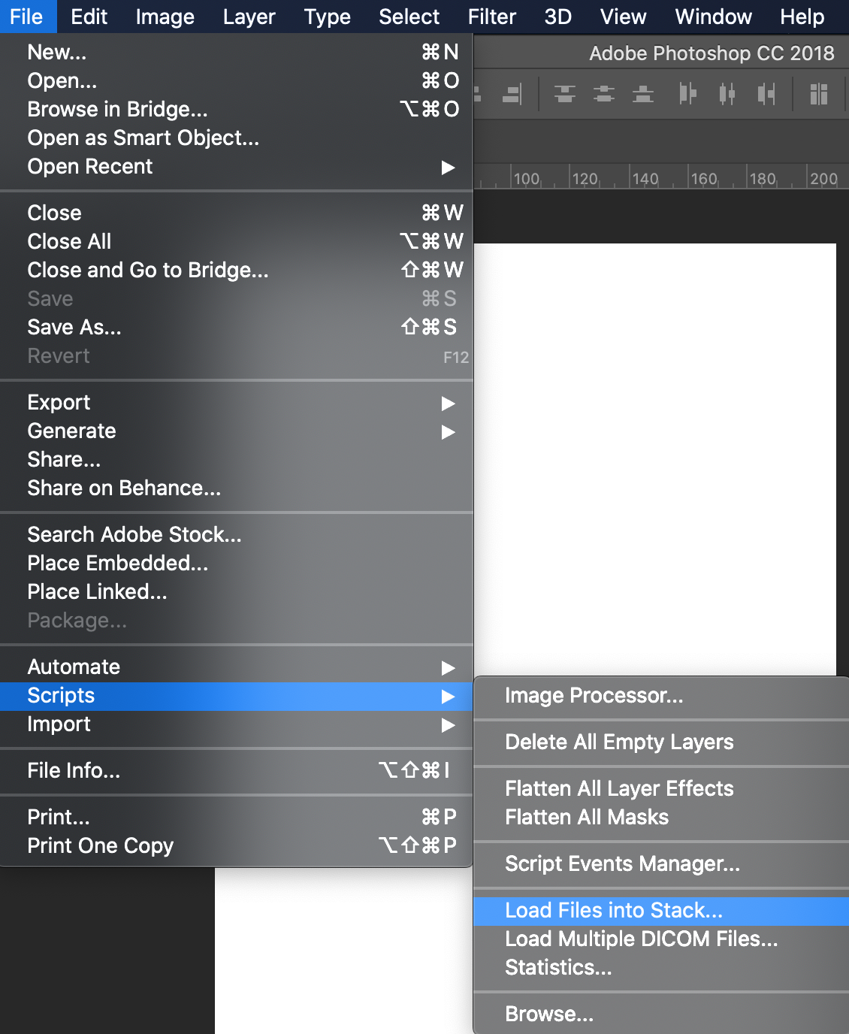The image size is (849, 1034).
Task: Run Delete All Empty Layers script
Action: pyautogui.click(x=661, y=742)
